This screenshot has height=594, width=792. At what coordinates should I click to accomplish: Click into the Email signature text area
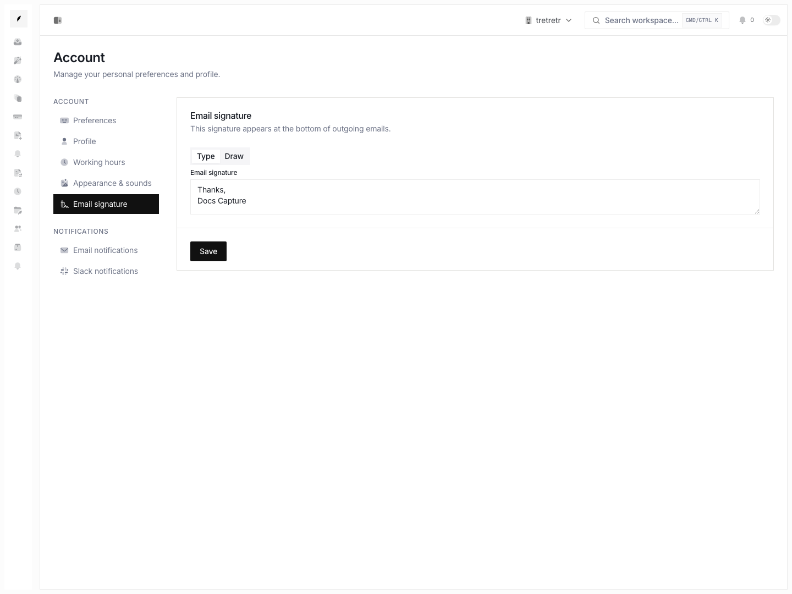pos(475,197)
